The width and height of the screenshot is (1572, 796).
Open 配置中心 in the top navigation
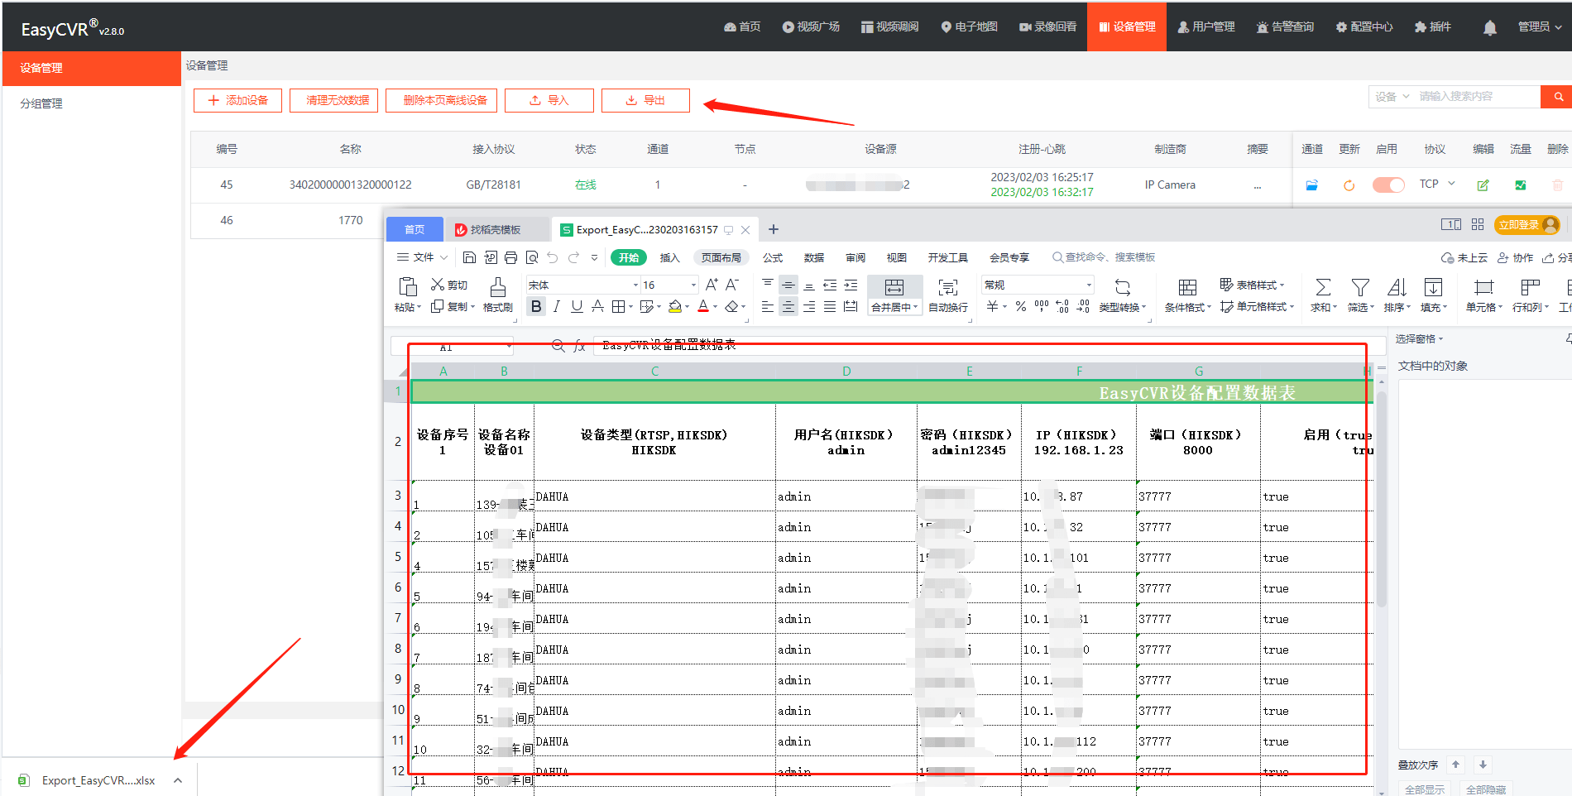(1364, 27)
